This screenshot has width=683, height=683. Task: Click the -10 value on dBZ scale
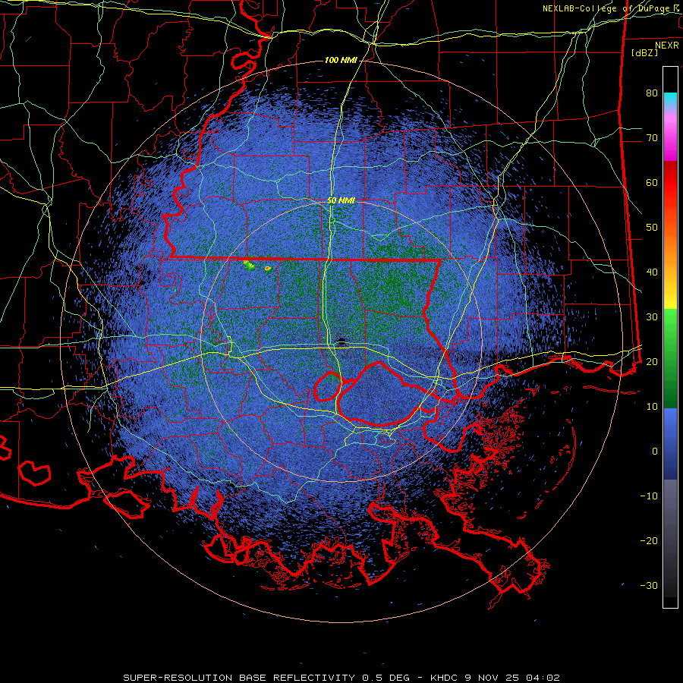pos(649,496)
